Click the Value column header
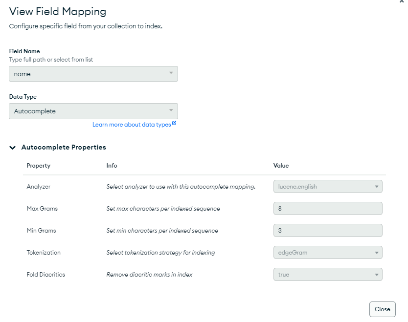Screen dimensions: 408x322 click(x=281, y=166)
